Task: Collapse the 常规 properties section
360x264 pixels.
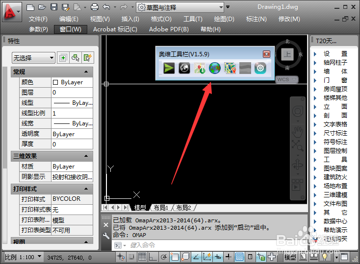Action: (86, 72)
